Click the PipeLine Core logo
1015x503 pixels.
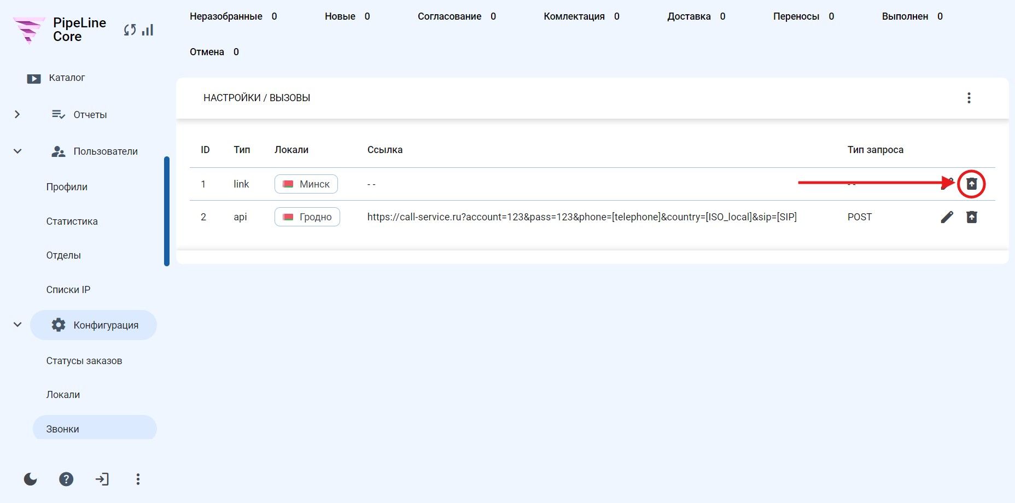[29, 30]
